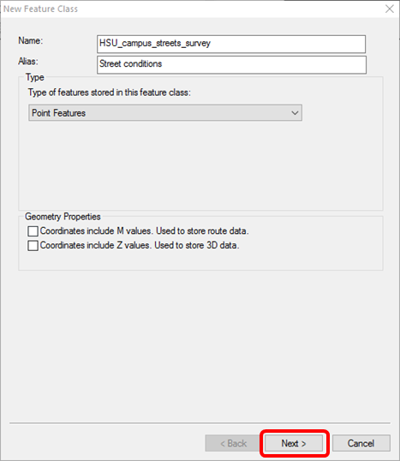Close the dialog with the X icon
This screenshot has height=461, width=400.
[390, 9]
